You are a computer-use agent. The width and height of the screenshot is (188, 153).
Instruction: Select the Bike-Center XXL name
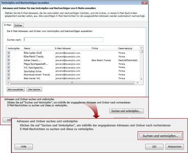point(32,78)
